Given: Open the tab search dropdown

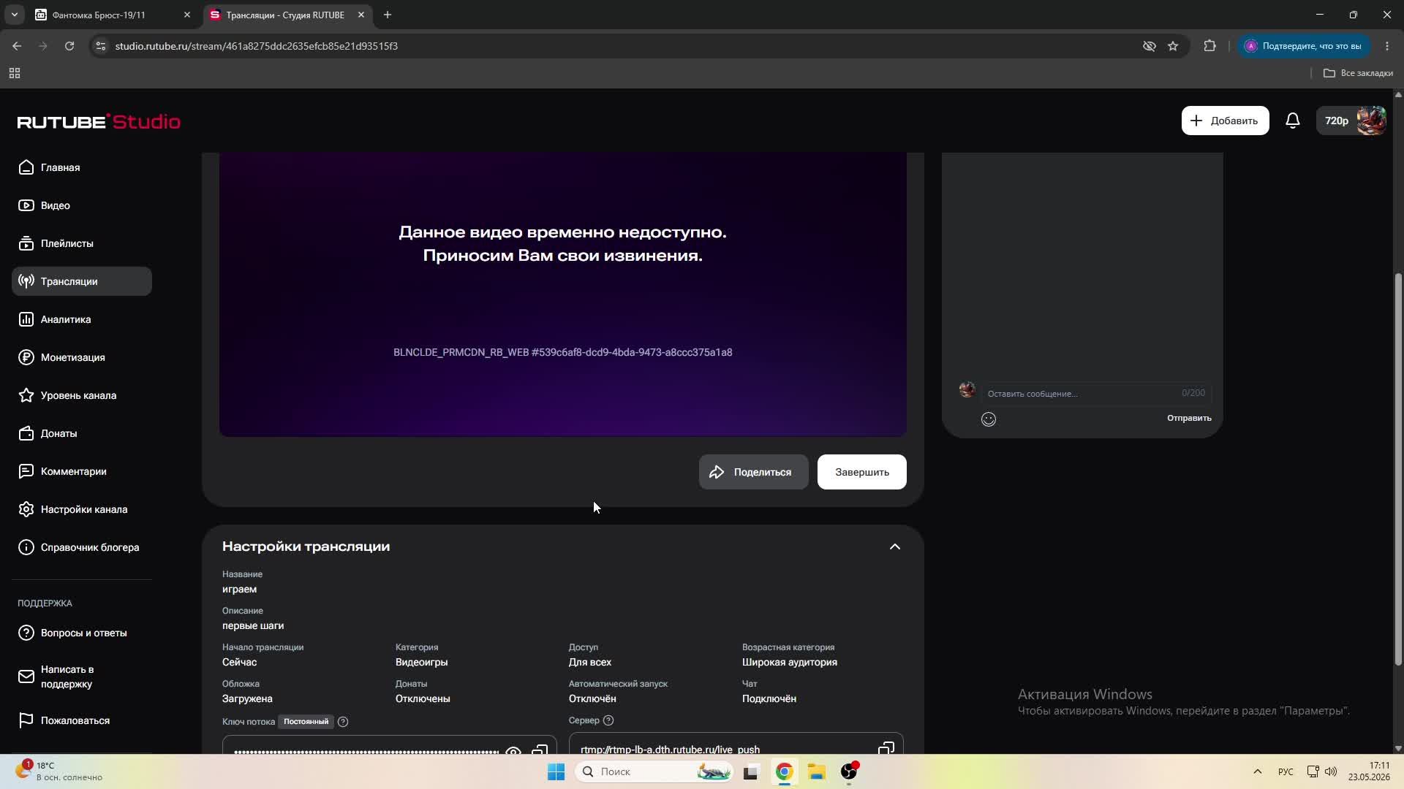Looking at the screenshot, I should click(x=14, y=15).
